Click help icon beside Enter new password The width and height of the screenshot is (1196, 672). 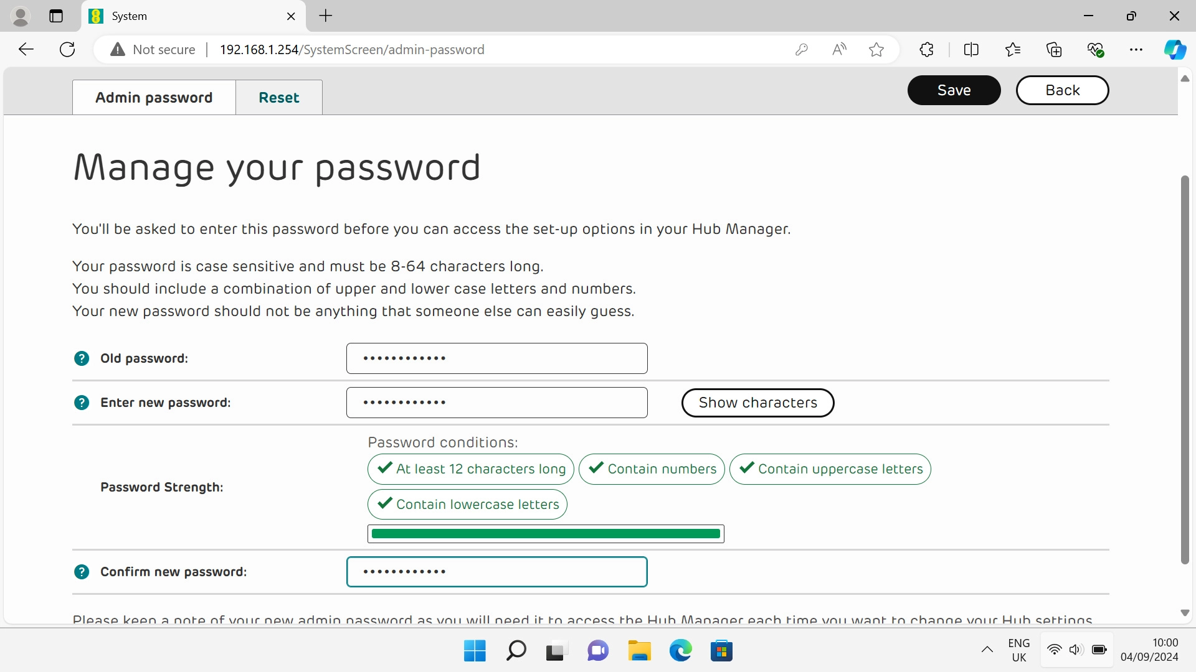pos(82,403)
